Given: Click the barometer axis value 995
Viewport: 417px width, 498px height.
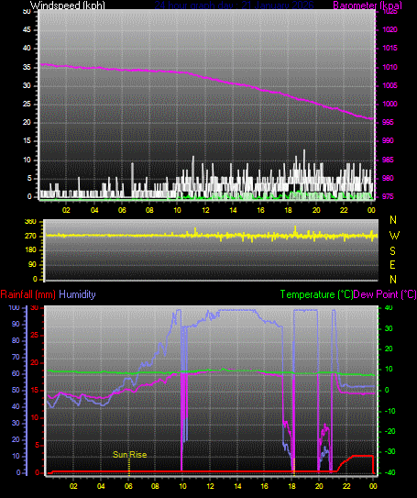Looking at the screenshot, I should tap(388, 122).
